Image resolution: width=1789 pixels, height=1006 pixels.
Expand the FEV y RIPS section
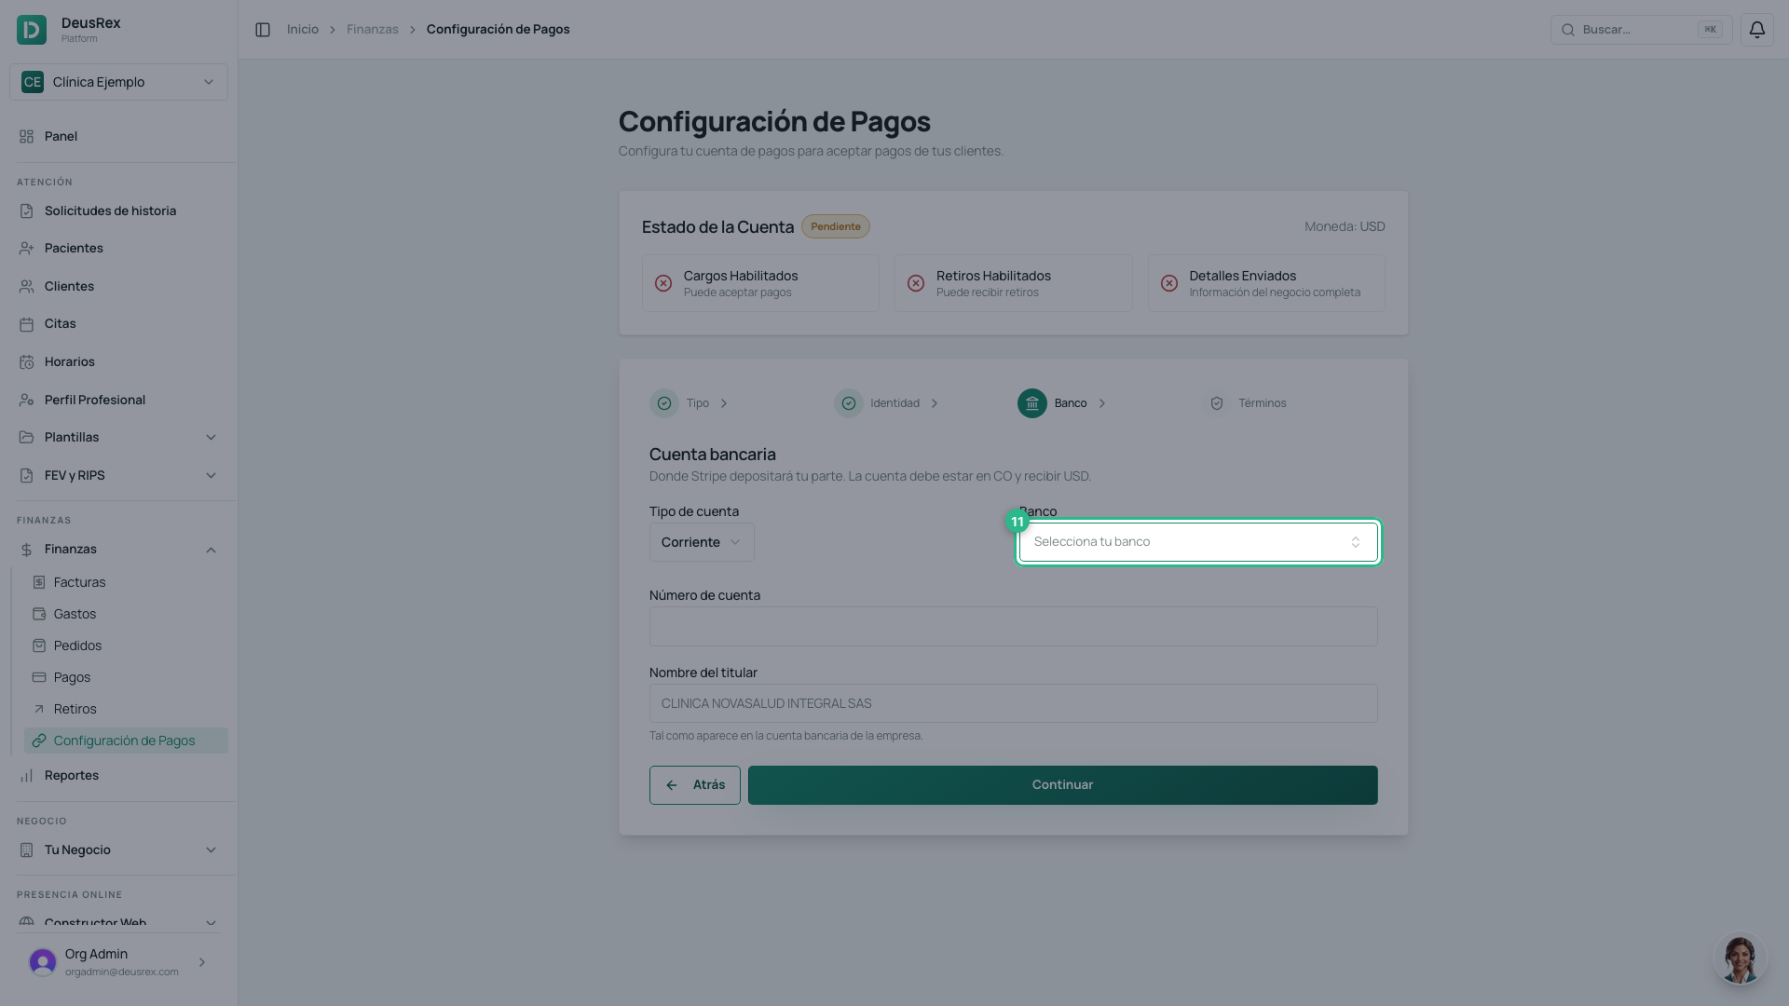(118, 476)
